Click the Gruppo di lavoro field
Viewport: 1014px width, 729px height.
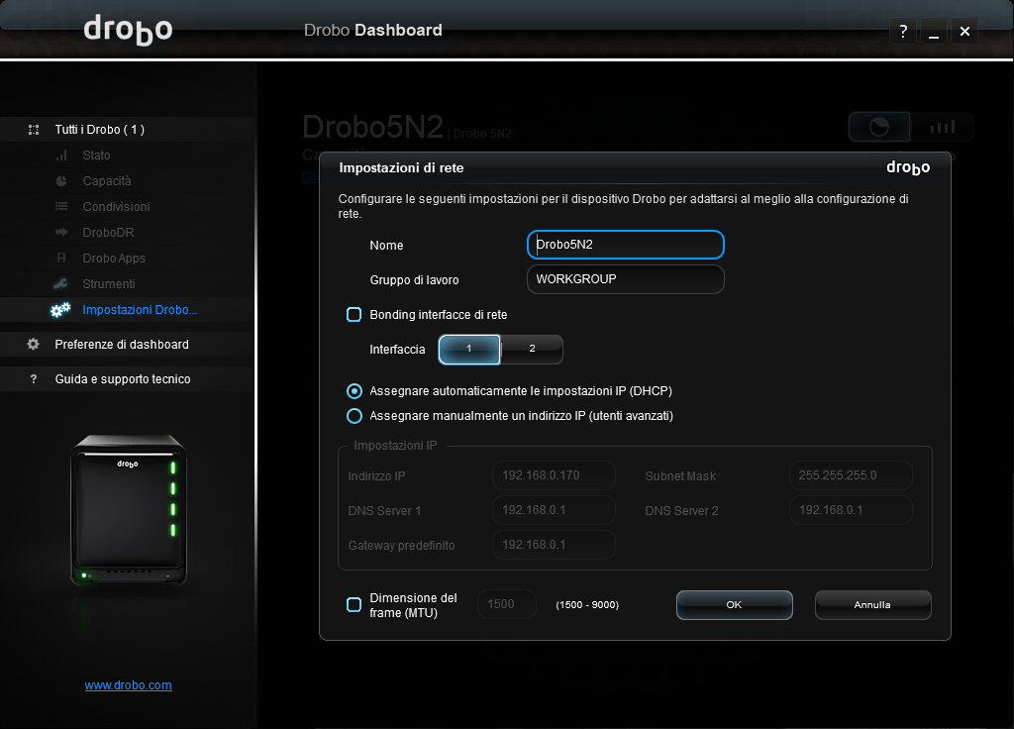[x=626, y=279]
